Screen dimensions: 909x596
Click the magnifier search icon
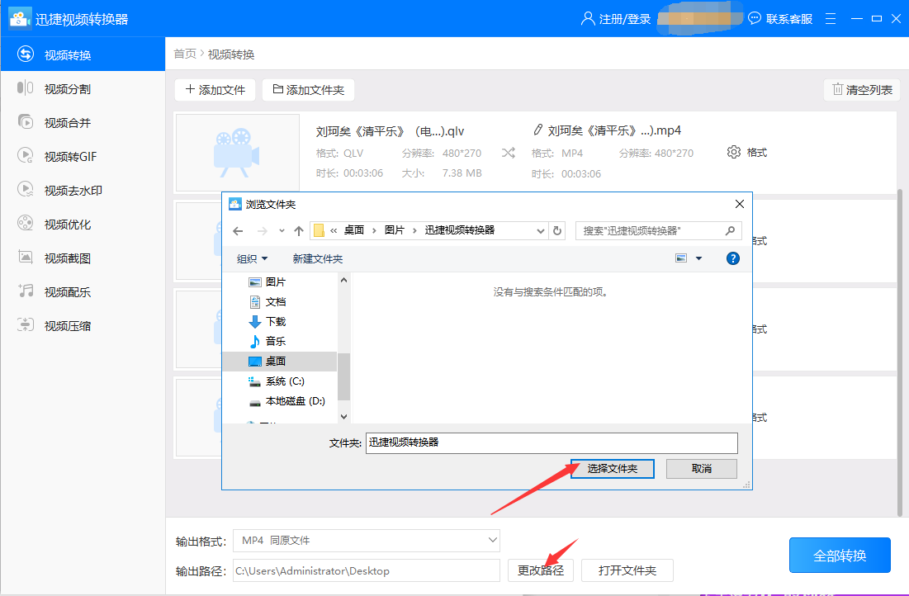pos(731,231)
